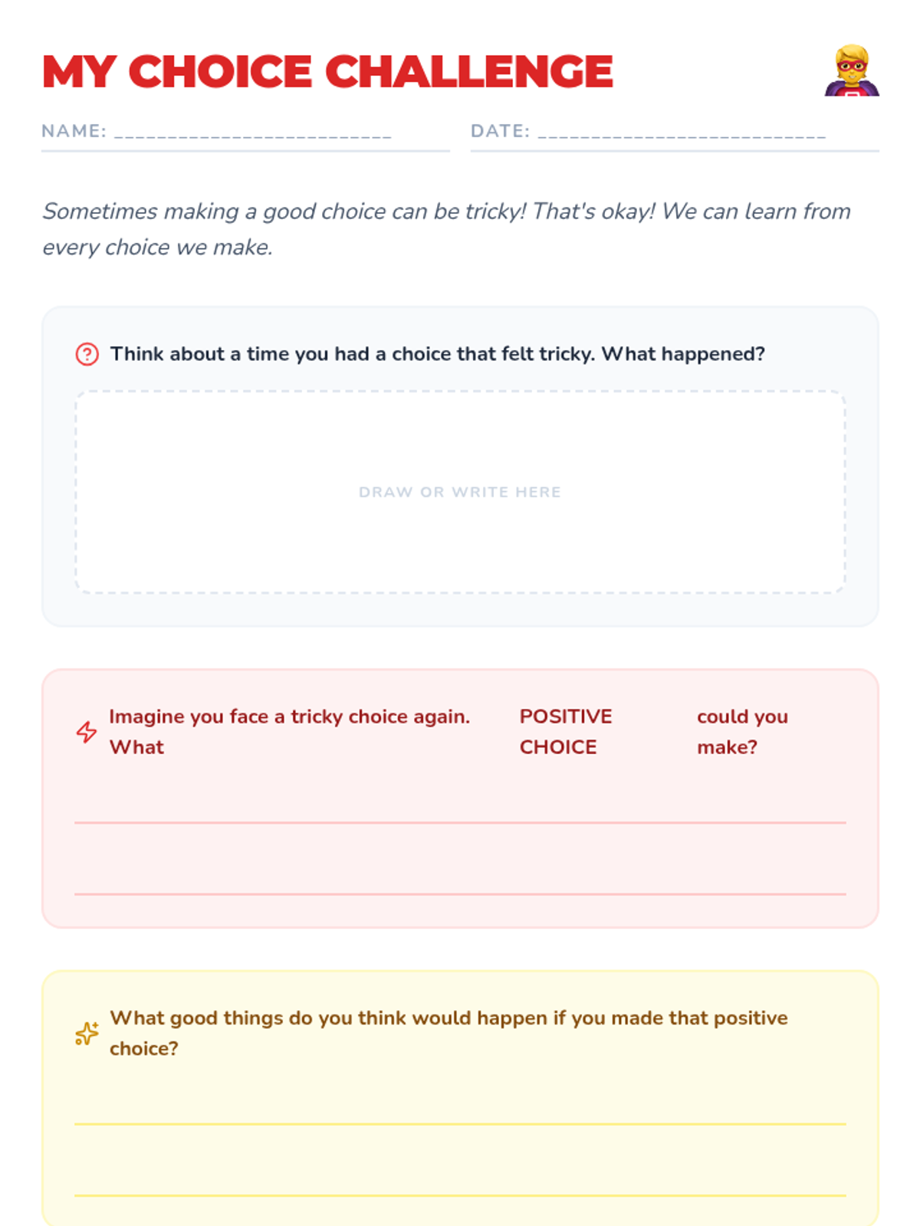Click the second yellow answer line
This screenshot has height=1226, width=920.
460,1195
